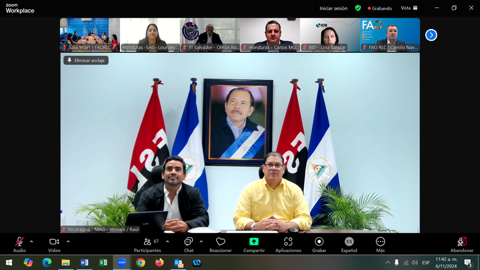
Task: Open Google Chrome from taskbar
Action: coord(141,262)
